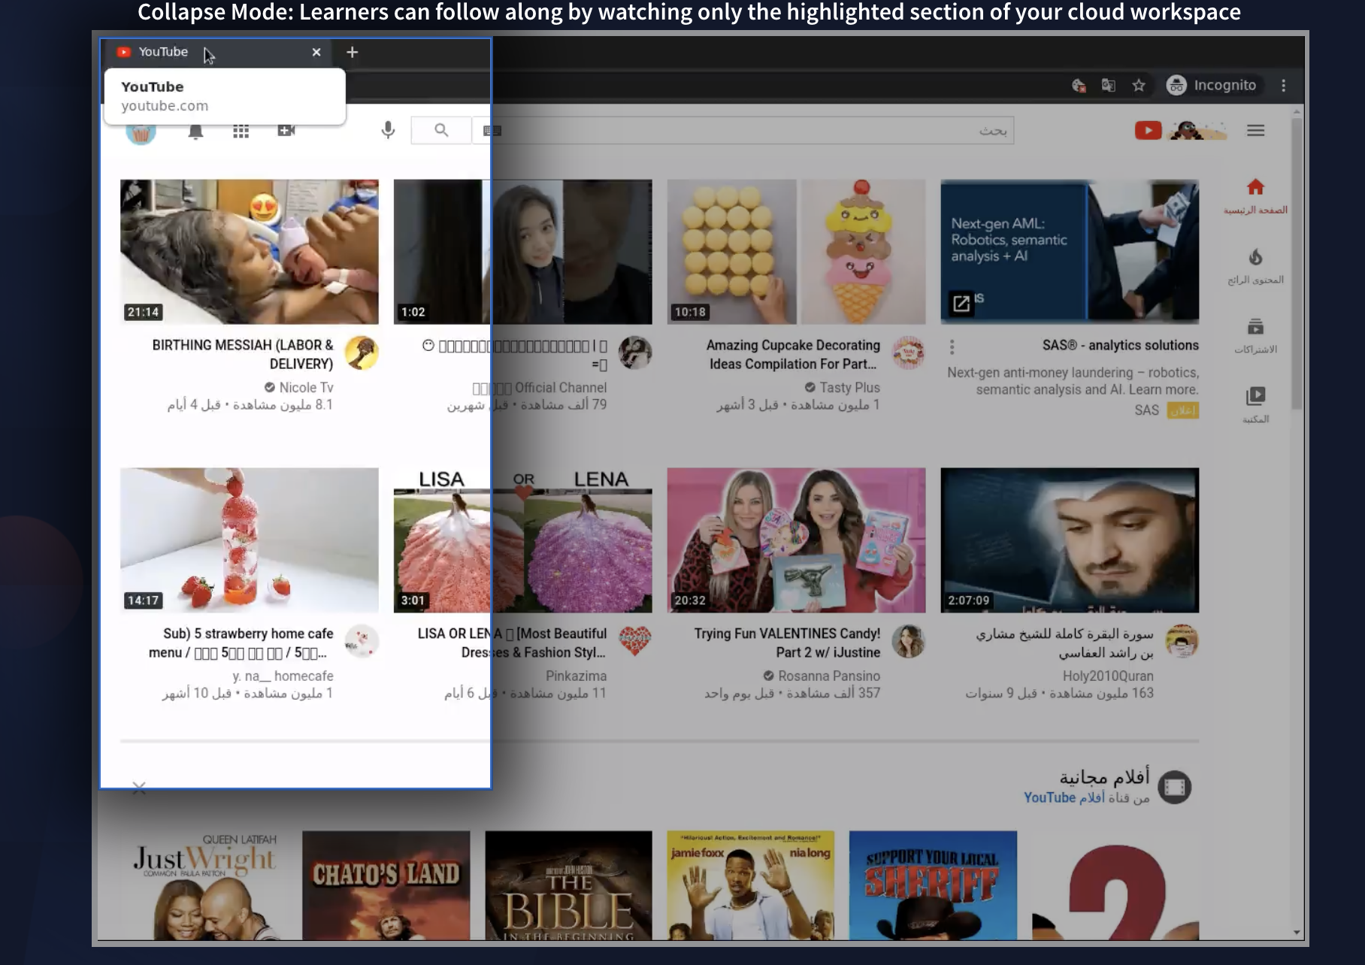This screenshot has width=1365, height=965.
Task: Play the Amazing Cupcake Decorating thumbnail
Action: pos(797,252)
